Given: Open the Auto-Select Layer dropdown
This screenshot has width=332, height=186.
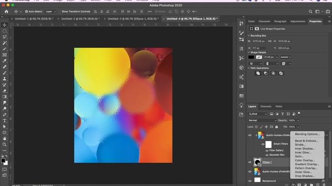Looking at the screenshot, I should click(50, 11).
